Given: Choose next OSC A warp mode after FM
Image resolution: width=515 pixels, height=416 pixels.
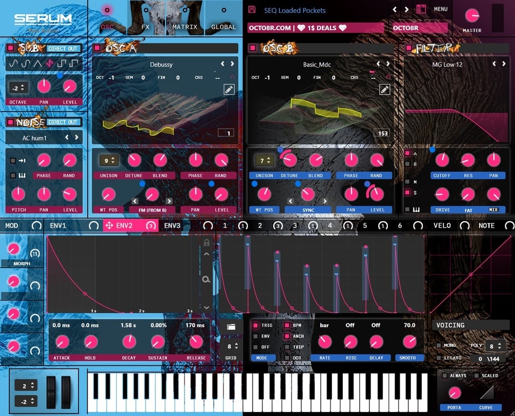Looking at the screenshot, I should click(x=169, y=201).
